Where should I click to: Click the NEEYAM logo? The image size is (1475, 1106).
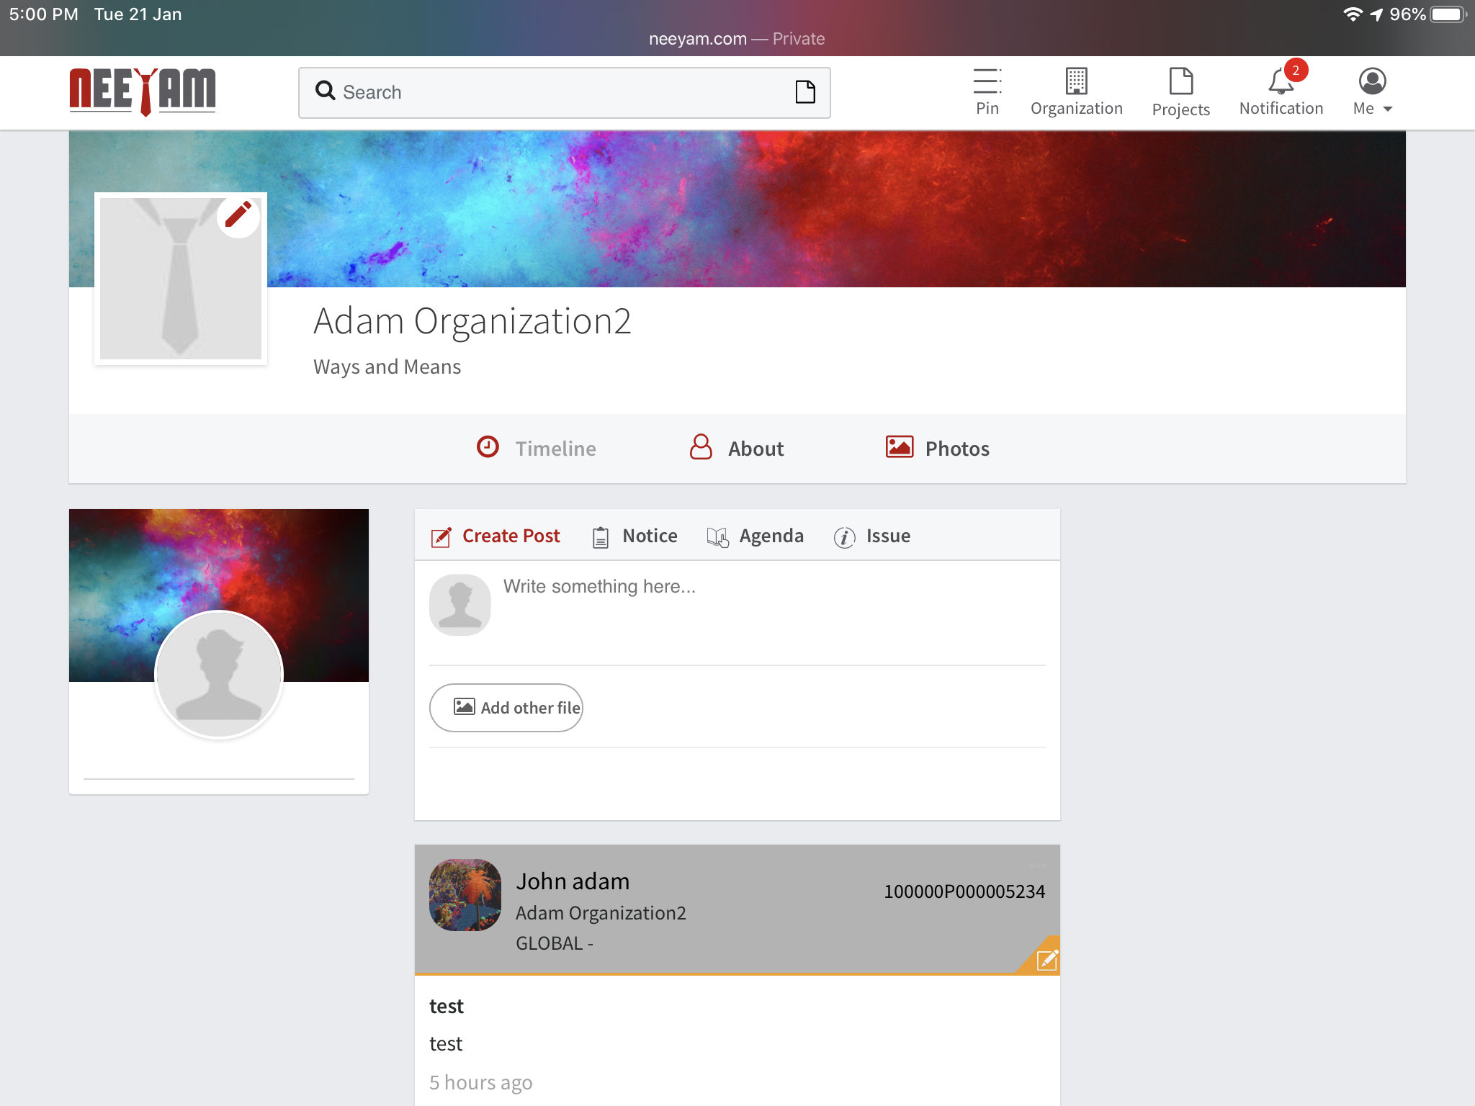(143, 91)
